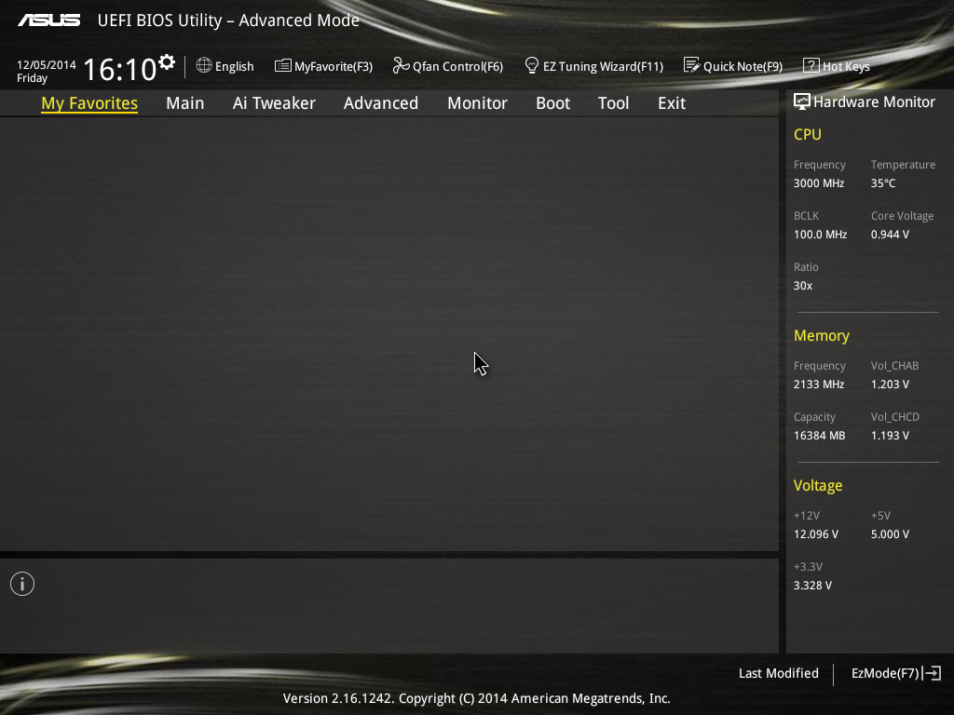Screen dimensions: 954x715
Task: Switch to EzMode(F7)
Action: pyautogui.click(x=896, y=673)
